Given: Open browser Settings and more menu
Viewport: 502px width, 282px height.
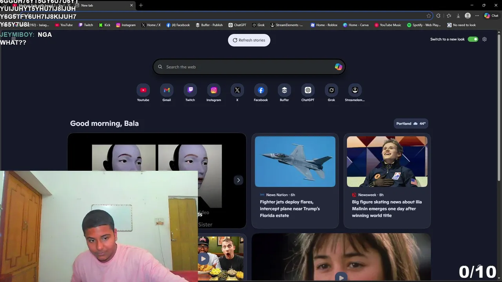Looking at the screenshot, I should 477,16.
